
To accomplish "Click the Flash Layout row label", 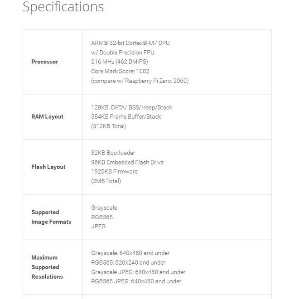I will 48,167.
